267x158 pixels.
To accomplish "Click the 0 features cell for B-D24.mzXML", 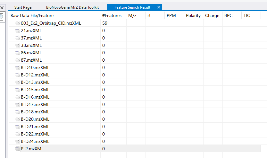I will 113,141.
